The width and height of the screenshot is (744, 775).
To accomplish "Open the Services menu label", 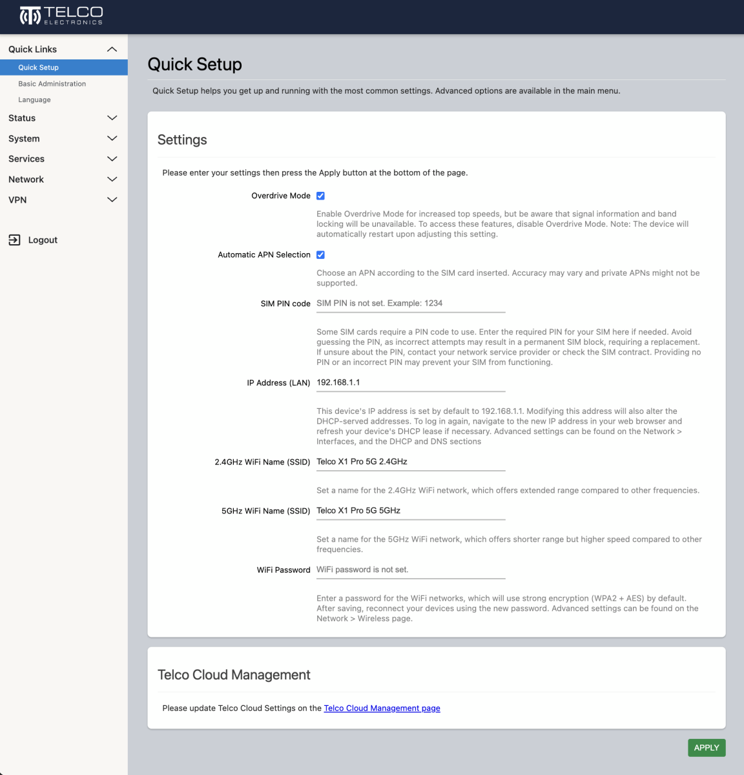I will tap(26, 159).
